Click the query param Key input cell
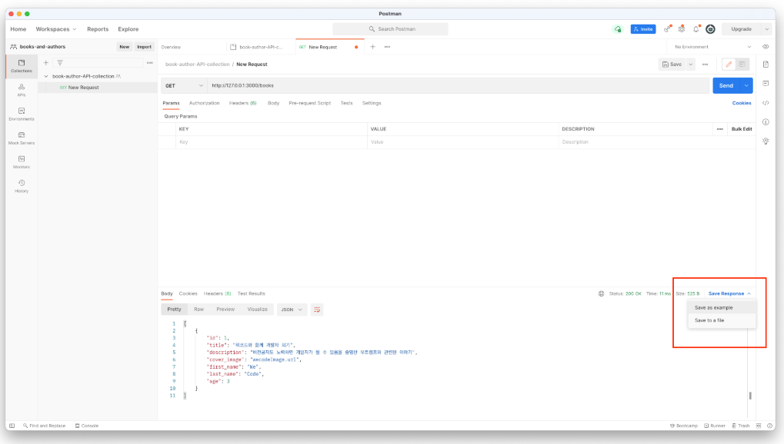 (272, 142)
